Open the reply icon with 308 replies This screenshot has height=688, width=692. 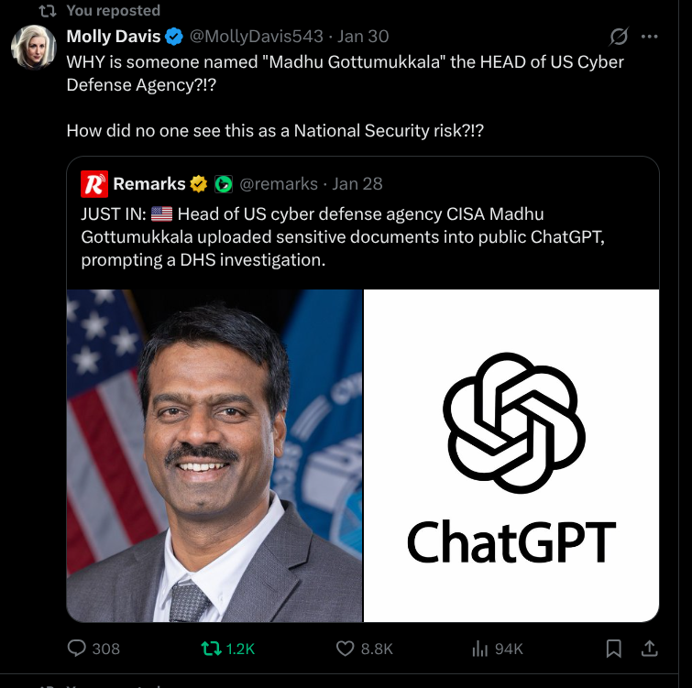tap(79, 649)
